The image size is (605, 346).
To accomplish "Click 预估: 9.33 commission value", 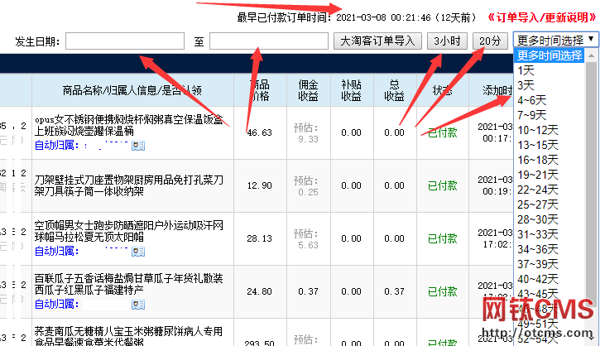I will pos(308,133).
